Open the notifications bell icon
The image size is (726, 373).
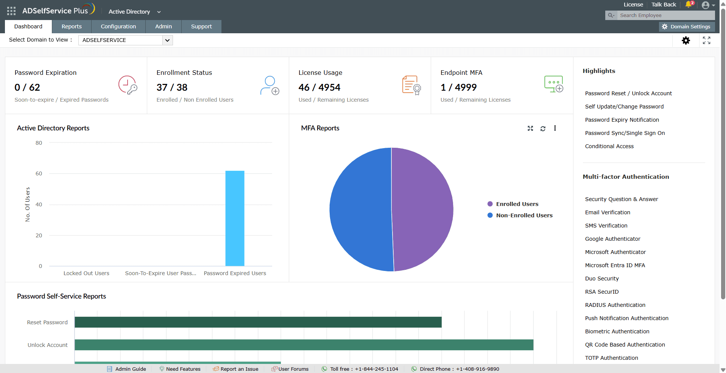(689, 5)
